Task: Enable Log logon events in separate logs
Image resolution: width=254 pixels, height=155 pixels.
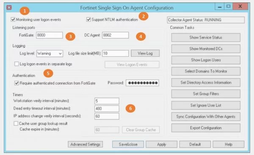Action: pyautogui.click(x=17, y=64)
